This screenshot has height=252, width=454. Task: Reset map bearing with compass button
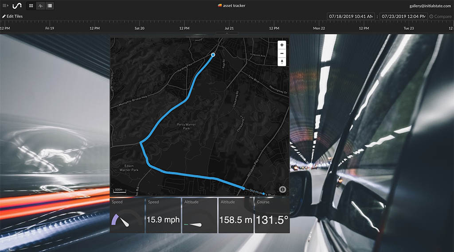coord(282,62)
